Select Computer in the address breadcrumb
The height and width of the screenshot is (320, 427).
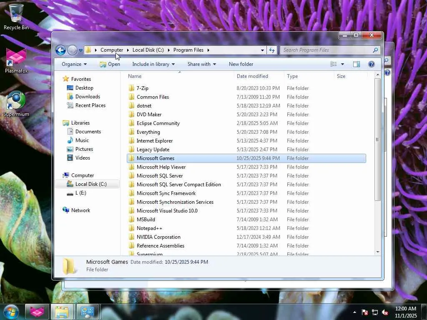click(x=112, y=50)
